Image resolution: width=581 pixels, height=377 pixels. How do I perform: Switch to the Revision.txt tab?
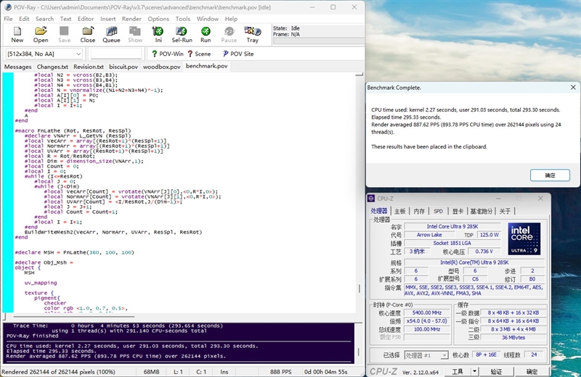[89, 67]
